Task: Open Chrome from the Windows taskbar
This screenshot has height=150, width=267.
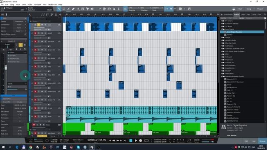Action: 30,147
